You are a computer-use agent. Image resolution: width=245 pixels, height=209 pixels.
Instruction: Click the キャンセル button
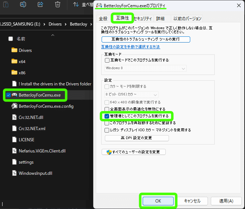point(192,201)
